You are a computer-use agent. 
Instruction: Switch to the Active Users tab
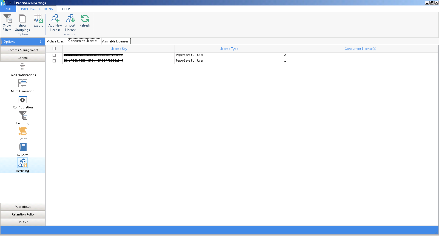tap(56, 41)
